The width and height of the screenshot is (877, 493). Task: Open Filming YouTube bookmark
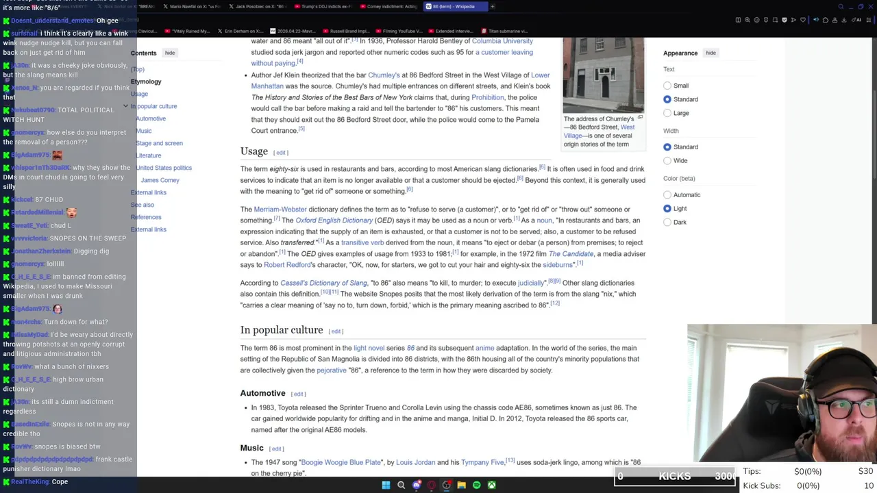coord(398,31)
